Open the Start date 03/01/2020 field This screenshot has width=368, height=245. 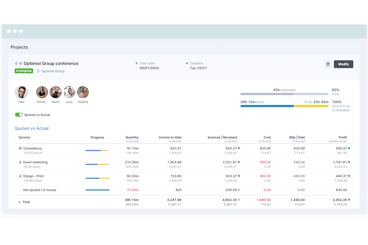149,68
